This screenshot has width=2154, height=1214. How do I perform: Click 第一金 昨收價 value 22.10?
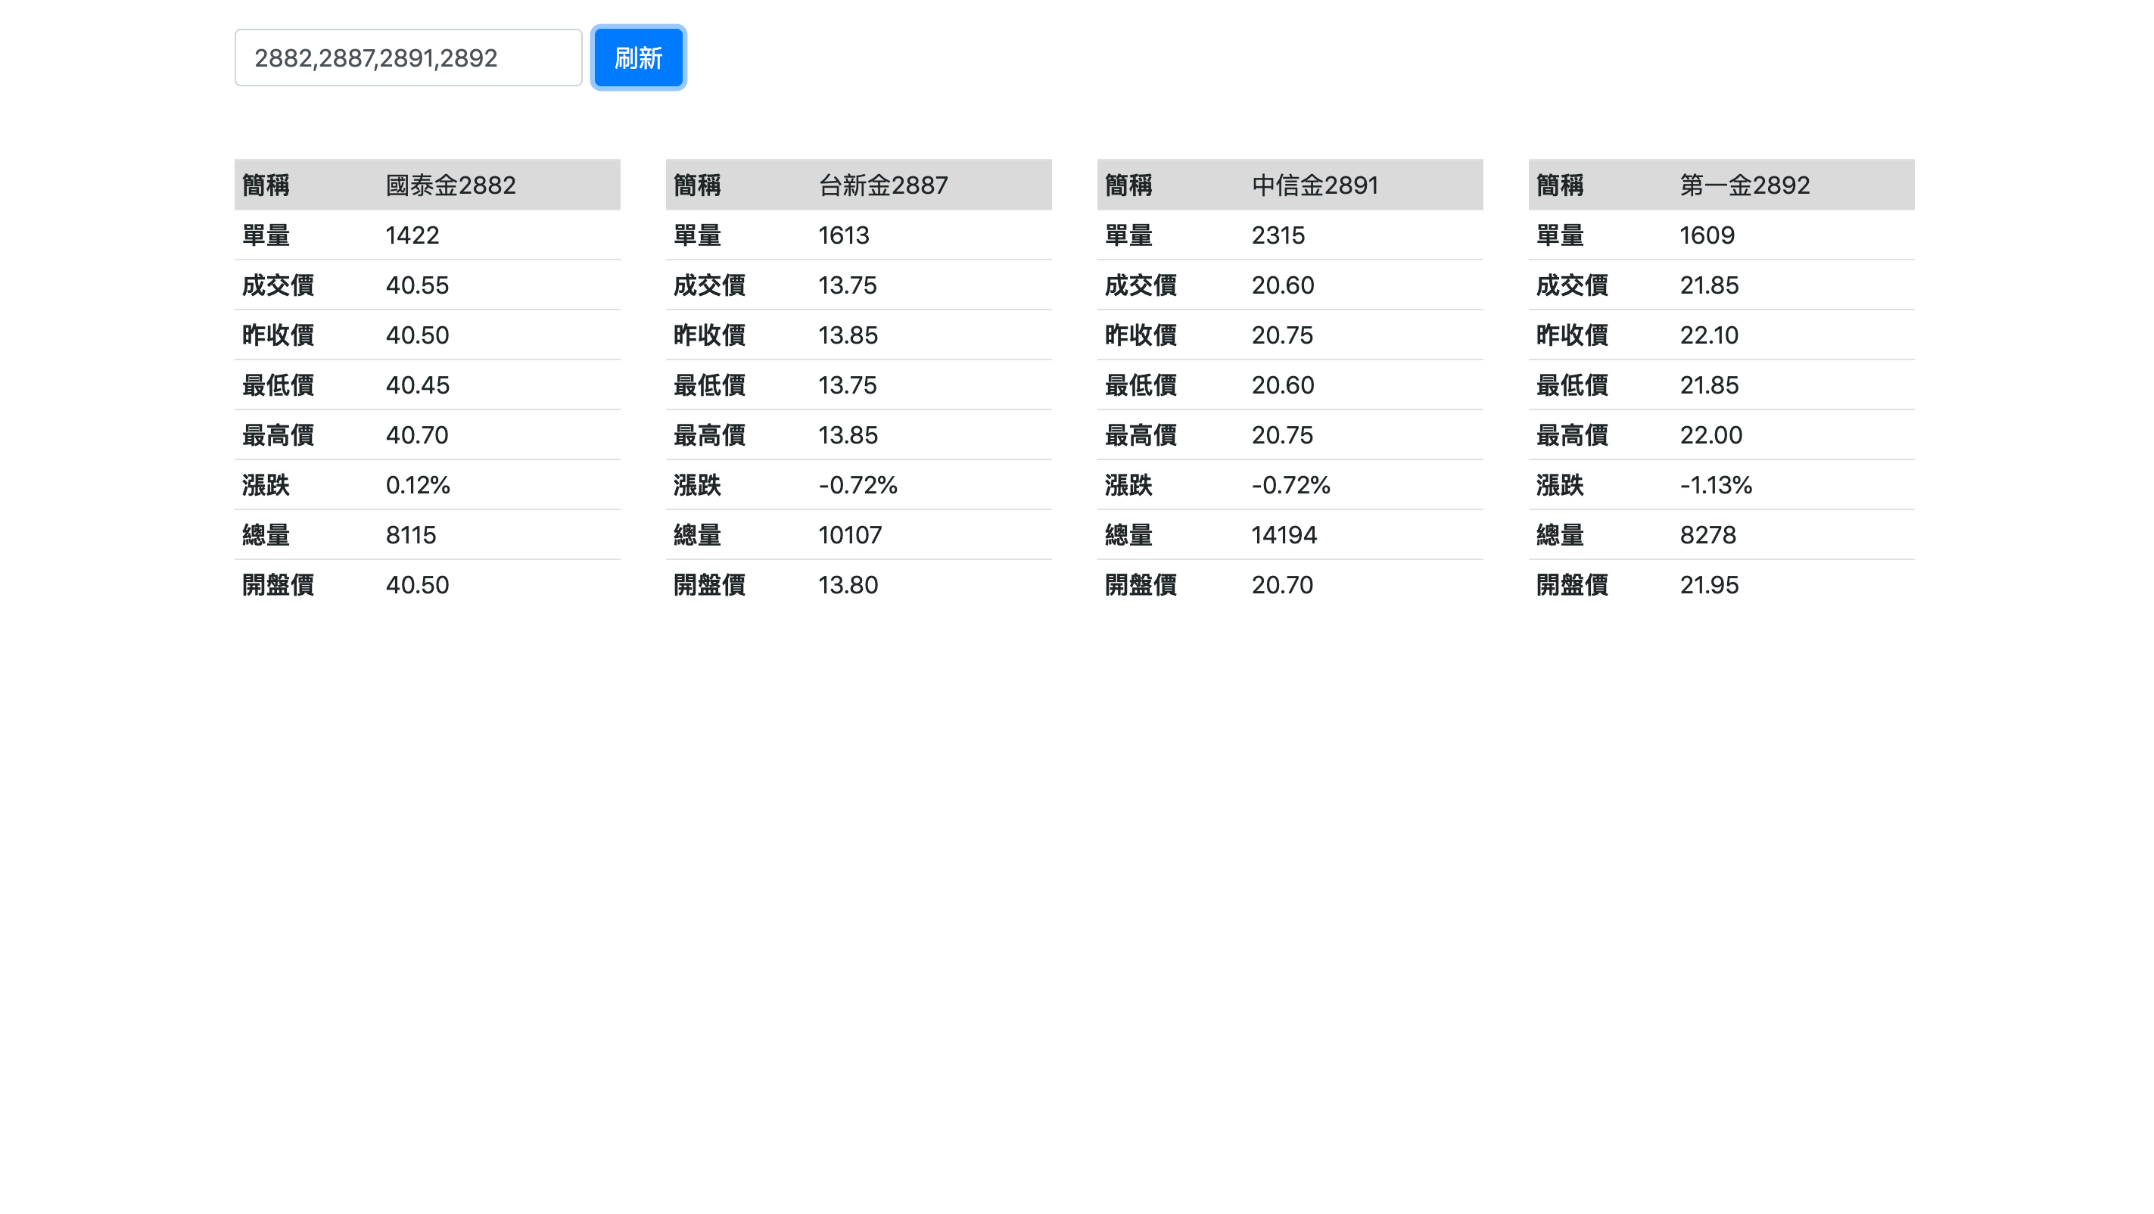tap(1709, 335)
